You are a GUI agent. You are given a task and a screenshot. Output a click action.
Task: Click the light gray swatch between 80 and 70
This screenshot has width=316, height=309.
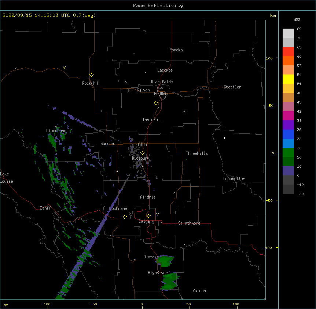point(288,33)
